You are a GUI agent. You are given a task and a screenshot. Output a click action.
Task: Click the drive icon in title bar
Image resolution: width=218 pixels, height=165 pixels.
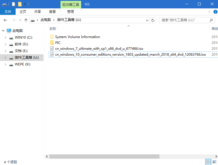click(4, 4)
